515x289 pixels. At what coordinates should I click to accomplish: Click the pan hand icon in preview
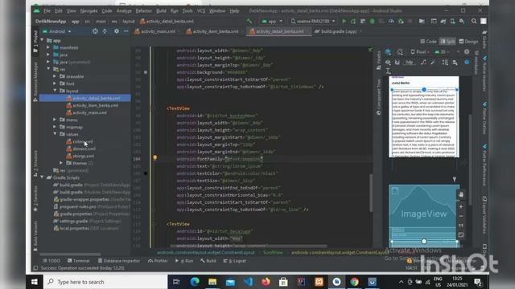(461, 194)
